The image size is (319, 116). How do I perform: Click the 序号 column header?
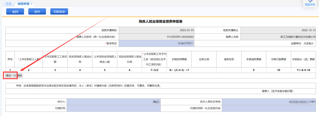(10, 59)
